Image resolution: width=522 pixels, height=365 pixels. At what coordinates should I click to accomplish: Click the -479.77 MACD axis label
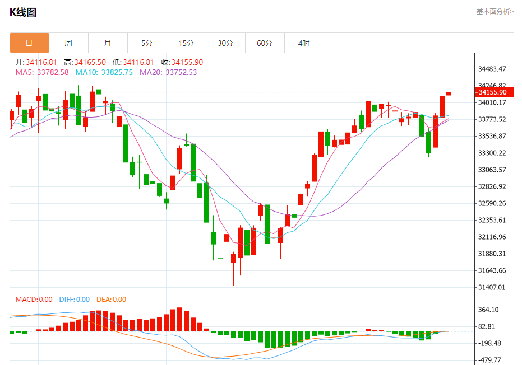click(489, 359)
